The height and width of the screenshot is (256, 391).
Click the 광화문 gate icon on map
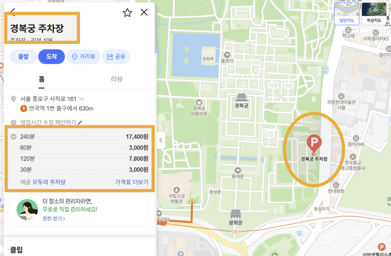tap(235, 214)
